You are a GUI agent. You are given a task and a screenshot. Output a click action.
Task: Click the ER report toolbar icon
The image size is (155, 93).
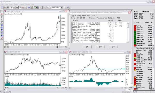point(29,7)
